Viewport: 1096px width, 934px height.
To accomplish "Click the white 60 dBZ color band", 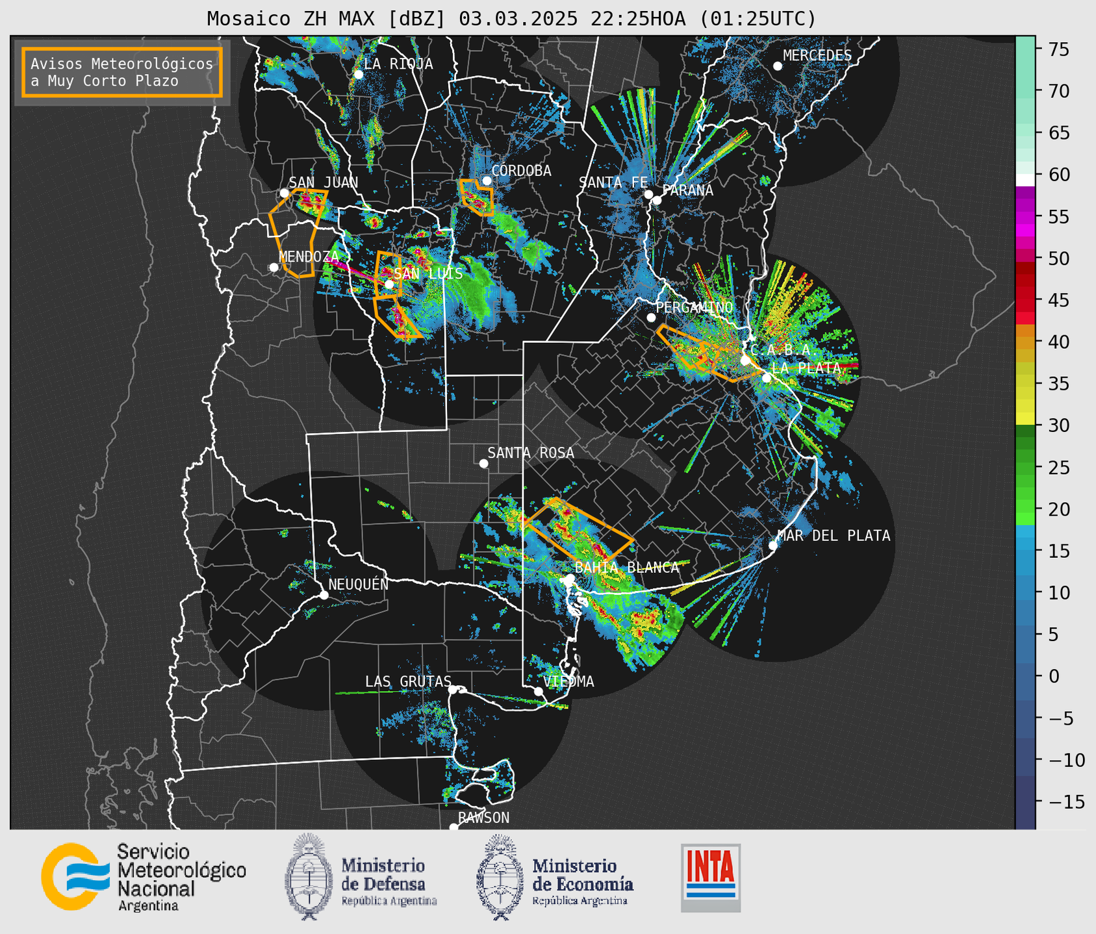I will pos(1025,180).
